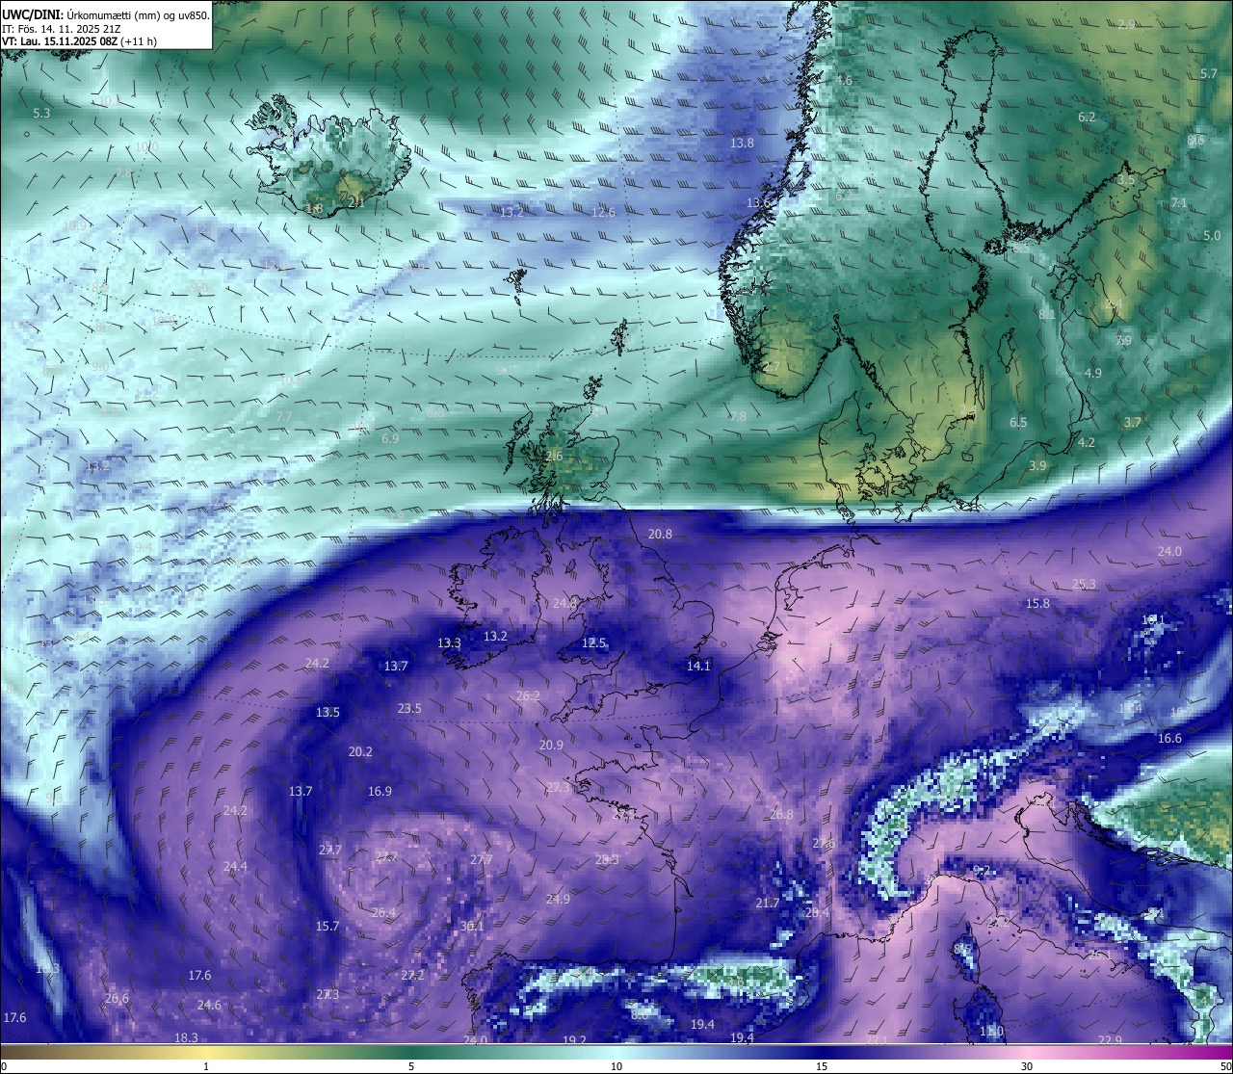Screen dimensions: 1233x1074
Task: Click the value 22.9 at the bottom right
Action: [x=1110, y=1039]
